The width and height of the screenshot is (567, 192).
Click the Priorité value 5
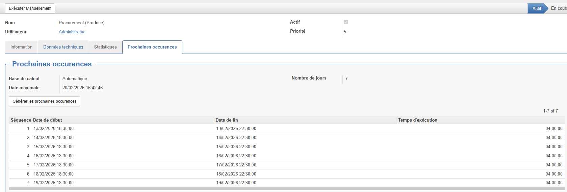point(345,32)
